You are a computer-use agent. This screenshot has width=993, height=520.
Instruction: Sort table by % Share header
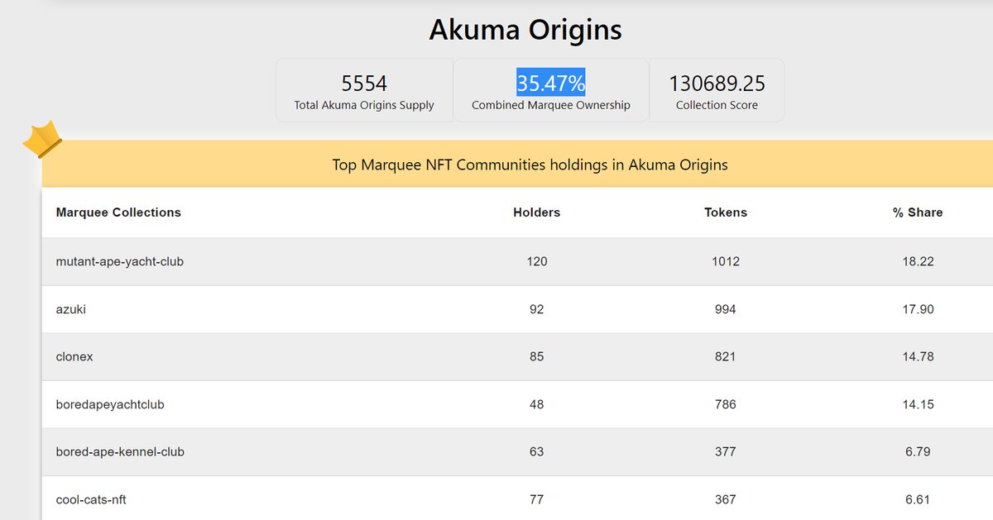[x=918, y=212]
